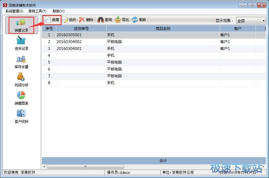Click row number 6 in 序号 column
The height and width of the screenshot is (178, 269).
(x=49, y=69)
